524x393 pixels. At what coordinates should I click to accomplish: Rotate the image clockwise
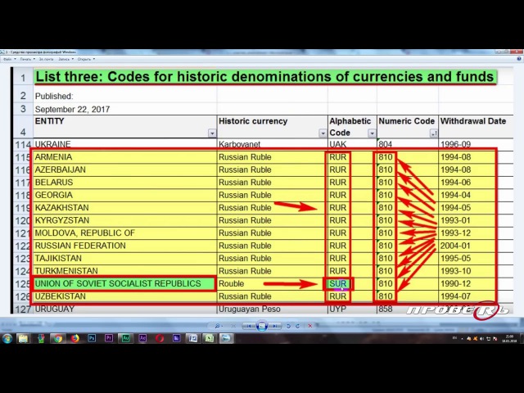pos(297,326)
